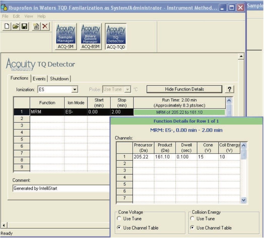Select function table row header 9
Image resolution: width=264 pixels, height=238 pixels.
(22, 167)
